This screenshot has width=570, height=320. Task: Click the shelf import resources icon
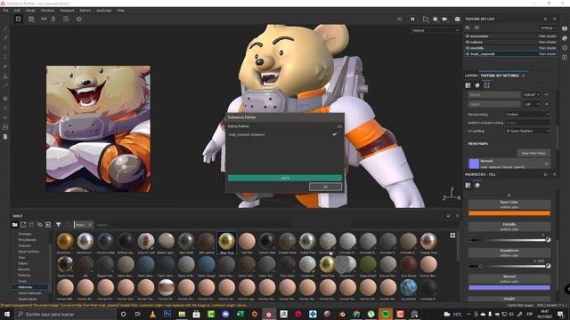click(x=48, y=225)
